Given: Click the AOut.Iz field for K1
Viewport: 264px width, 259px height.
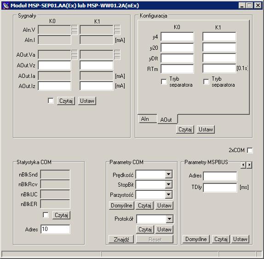Looking at the screenshot, I should 96,86.
